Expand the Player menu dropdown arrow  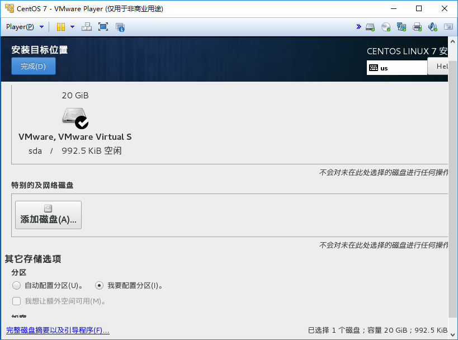[x=41, y=27]
